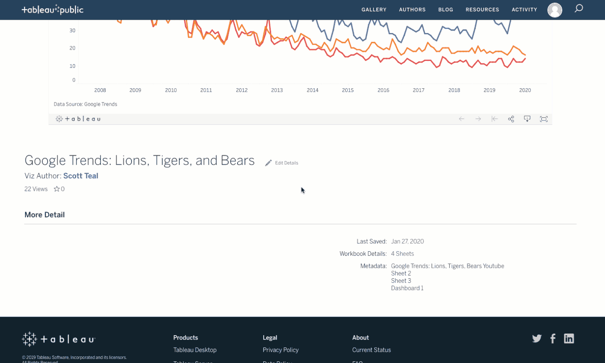Click the Tableau Public logo
The width and height of the screenshot is (605, 363).
coord(52,10)
